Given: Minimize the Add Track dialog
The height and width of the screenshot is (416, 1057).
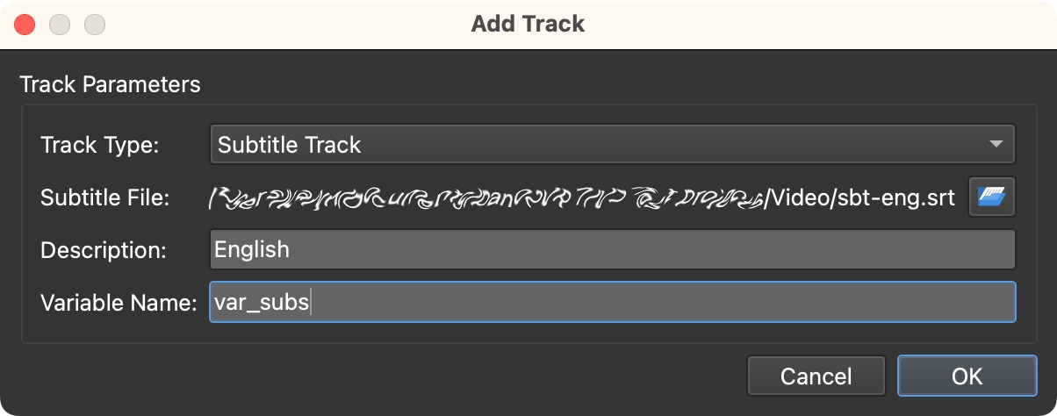Looking at the screenshot, I should coord(60,25).
